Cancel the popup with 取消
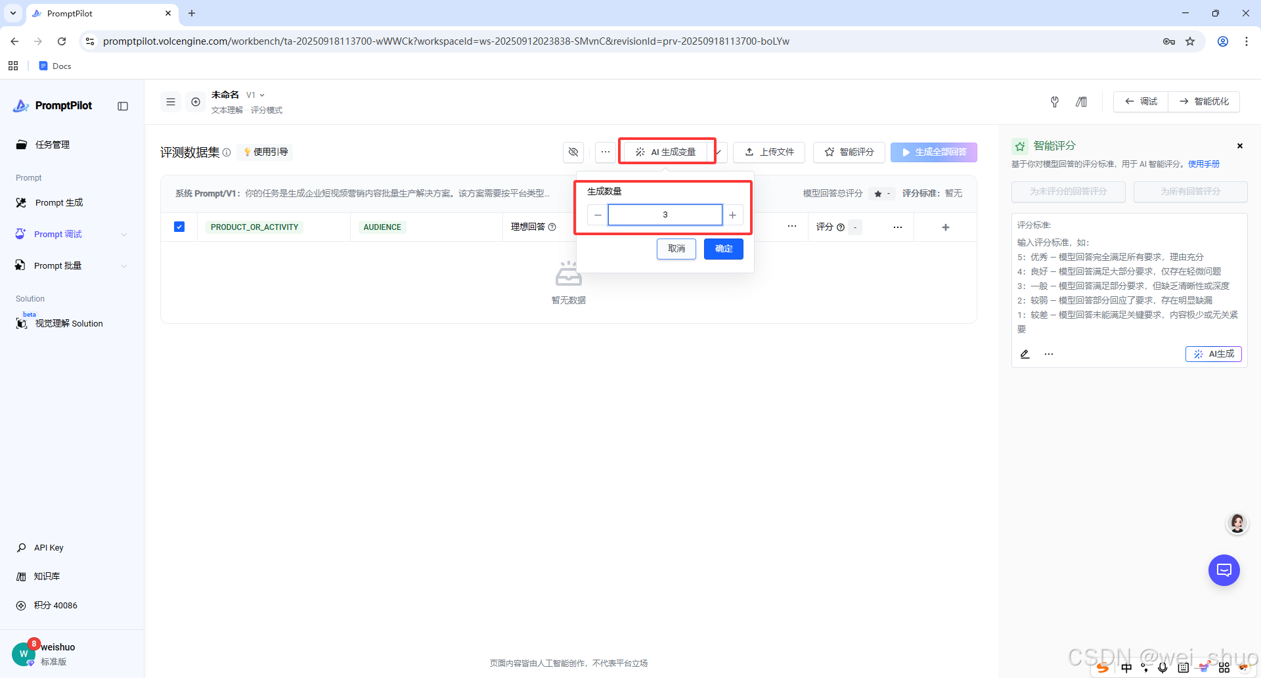 coord(676,249)
